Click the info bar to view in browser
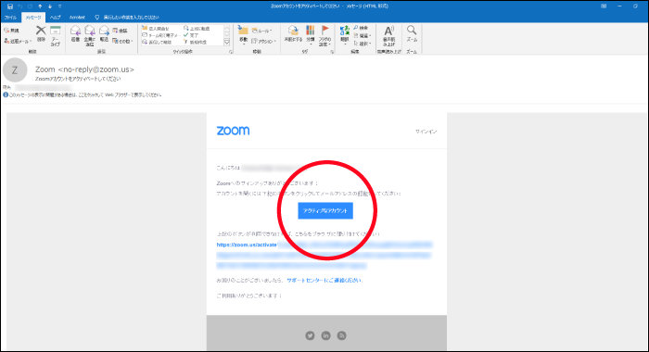Screen dimensions: 649x352 pos(83,94)
